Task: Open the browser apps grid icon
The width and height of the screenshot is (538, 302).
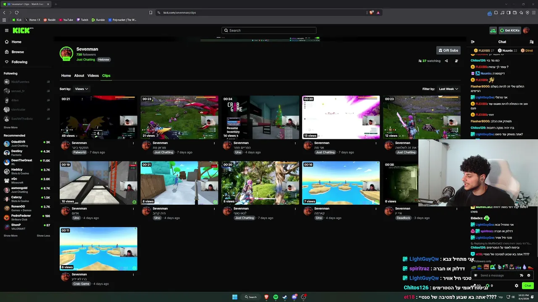Action: click(4, 20)
